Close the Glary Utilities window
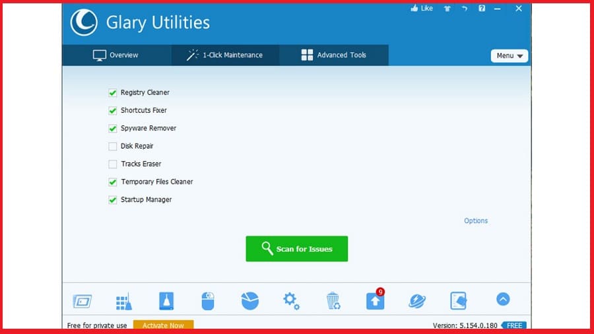The width and height of the screenshot is (594, 334). (x=519, y=9)
